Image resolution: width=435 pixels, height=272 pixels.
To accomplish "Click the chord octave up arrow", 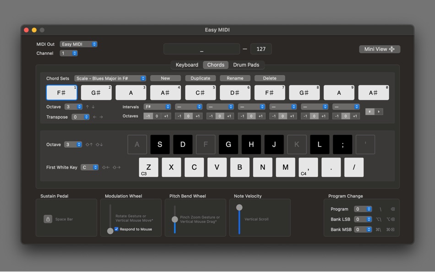I will tap(87, 107).
